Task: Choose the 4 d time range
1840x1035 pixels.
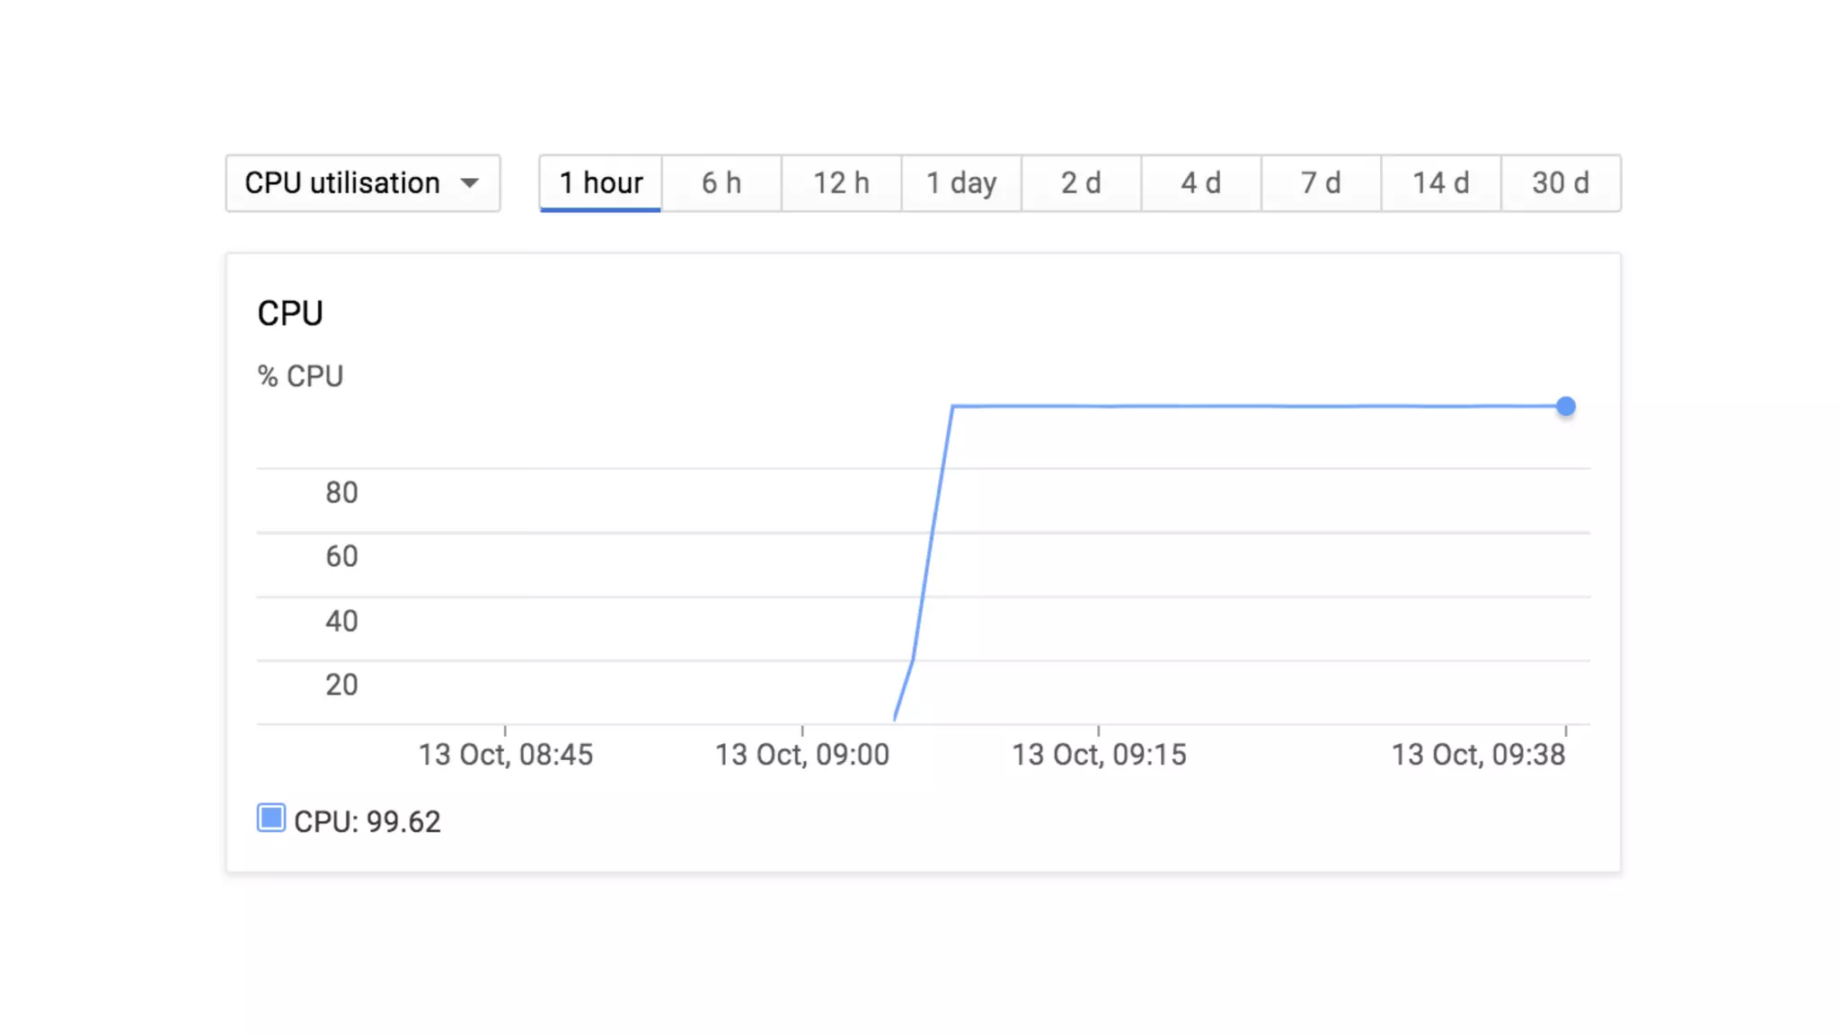Action: tap(1200, 183)
